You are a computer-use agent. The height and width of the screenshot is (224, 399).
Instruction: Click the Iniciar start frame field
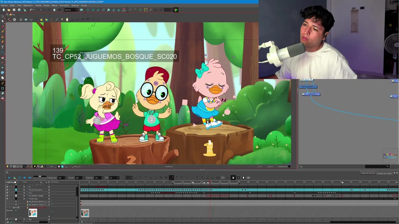pos(79,178)
